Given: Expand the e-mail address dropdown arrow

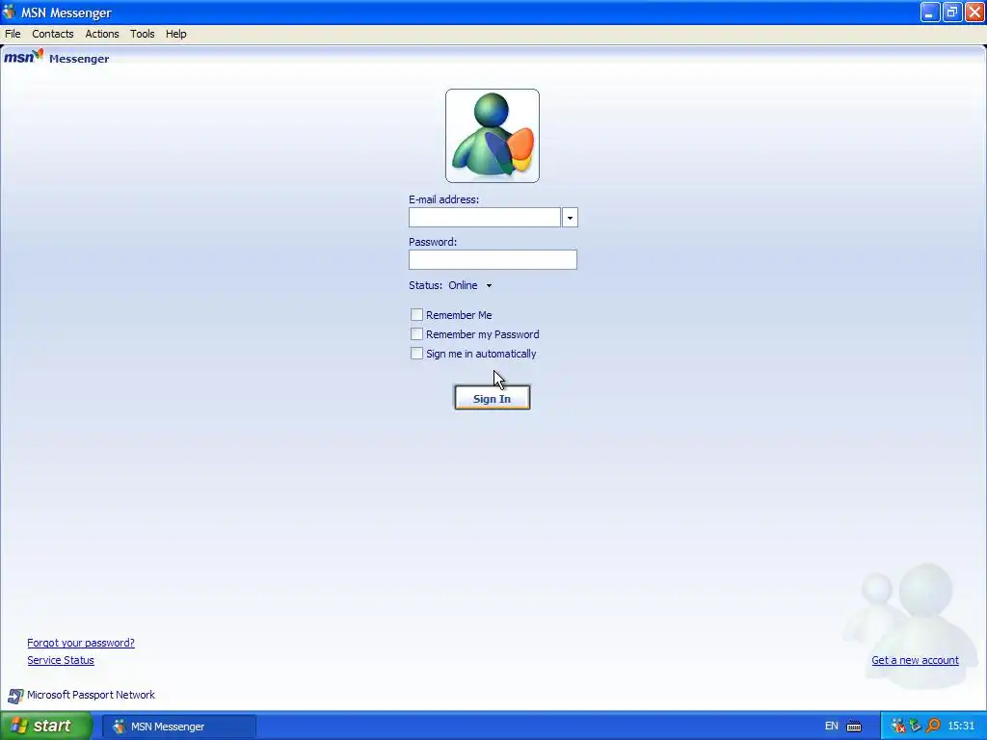Looking at the screenshot, I should [x=570, y=218].
